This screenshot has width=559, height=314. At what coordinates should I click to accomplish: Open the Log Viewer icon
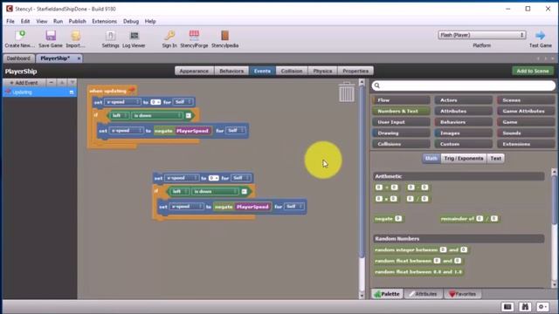tap(134, 36)
